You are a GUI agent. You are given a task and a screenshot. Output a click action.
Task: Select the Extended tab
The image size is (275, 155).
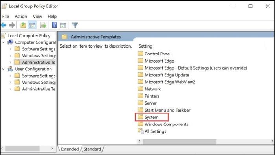coord(70,149)
